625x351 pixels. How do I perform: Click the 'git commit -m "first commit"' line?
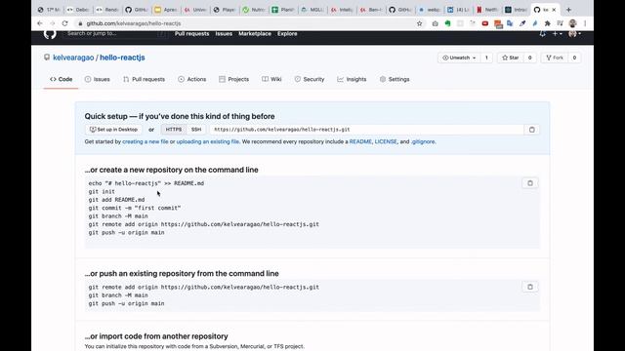click(135, 208)
